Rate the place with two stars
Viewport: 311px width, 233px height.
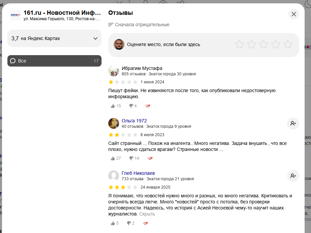(x=251, y=44)
